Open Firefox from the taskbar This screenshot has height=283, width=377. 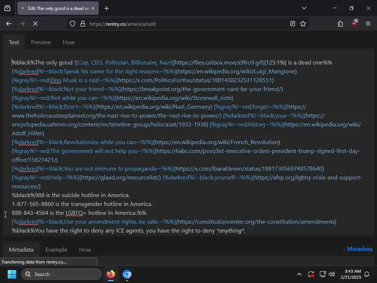tap(111, 274)
